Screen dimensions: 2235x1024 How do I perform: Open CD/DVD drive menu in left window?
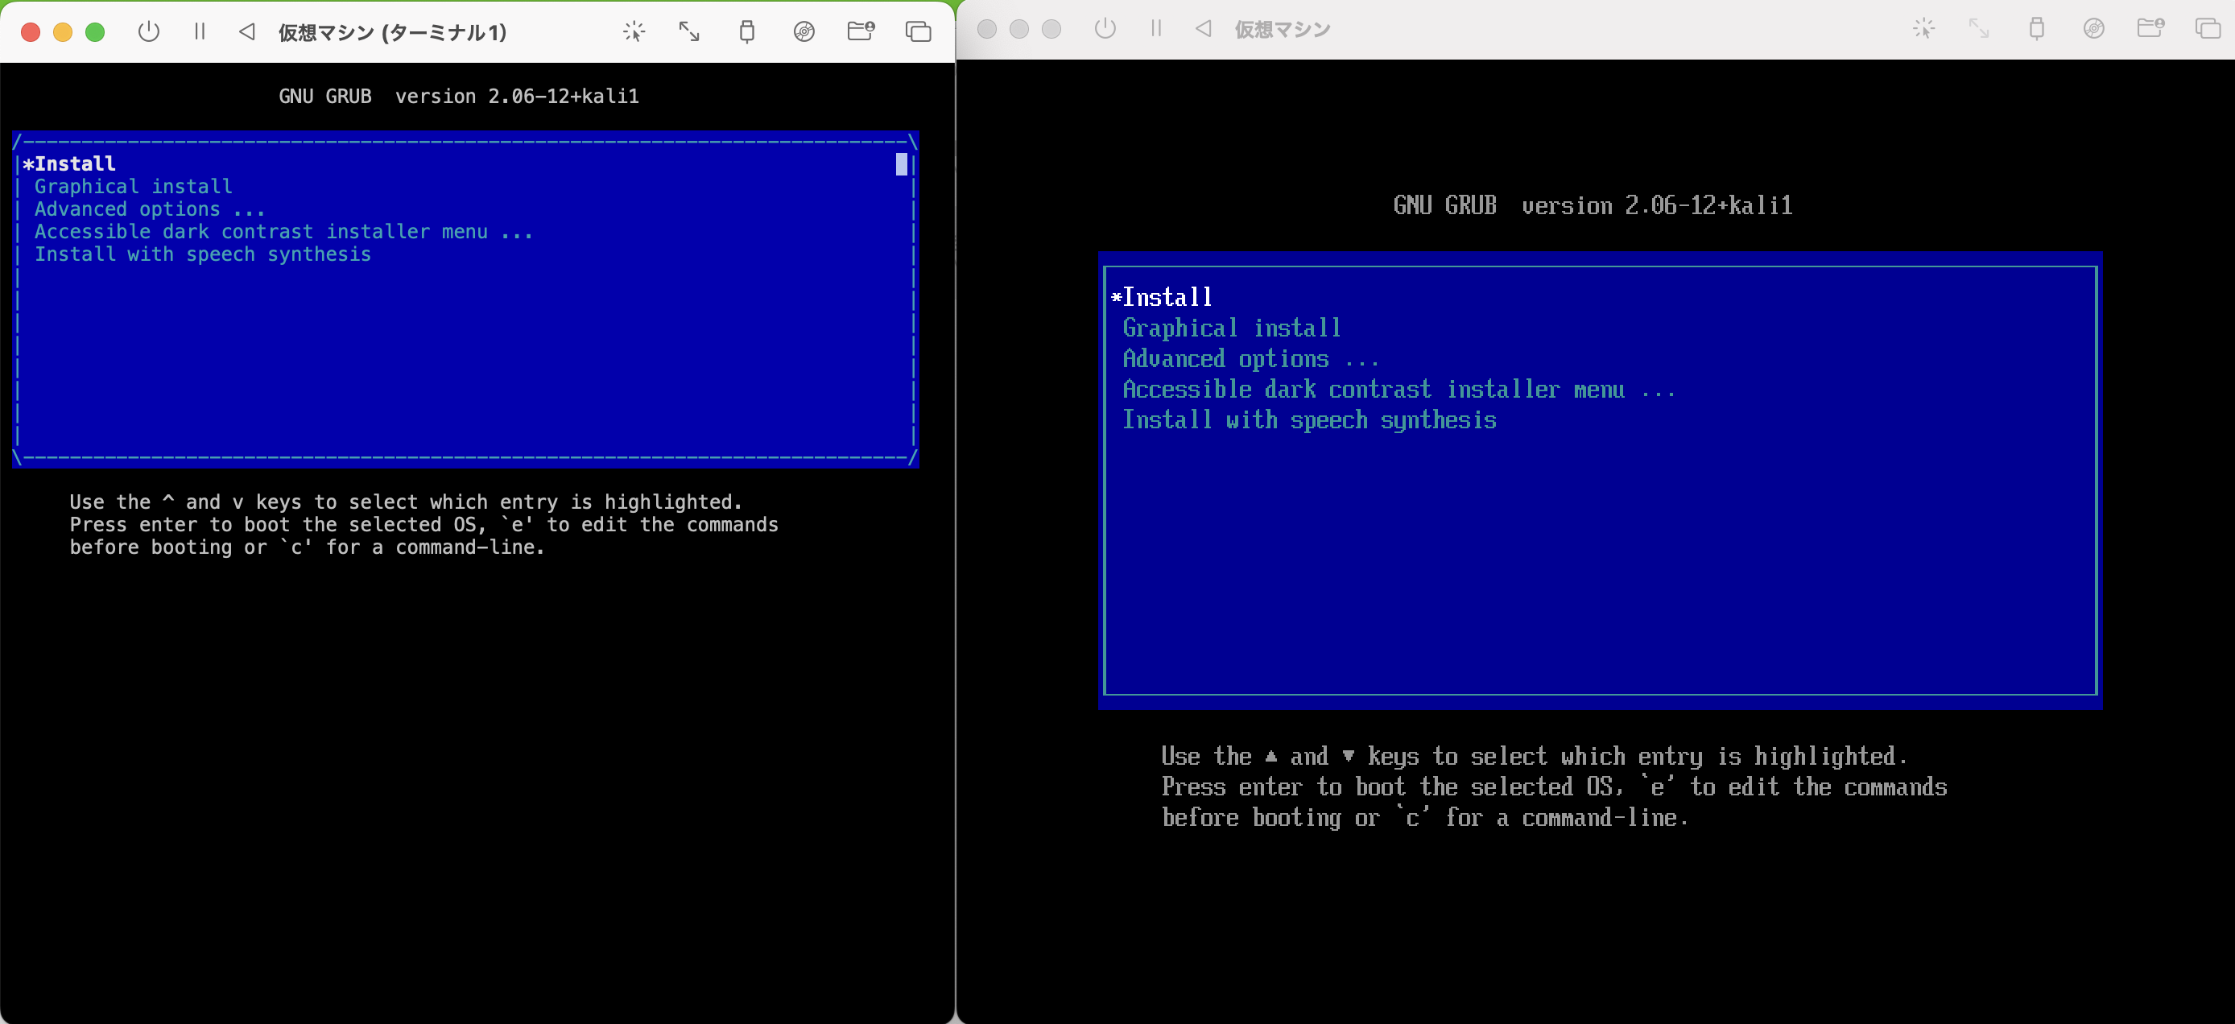coord(804,32)
